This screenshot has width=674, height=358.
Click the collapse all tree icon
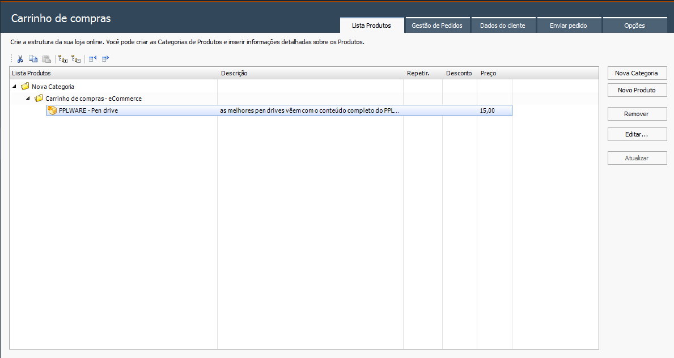click(x=76, y=58)
